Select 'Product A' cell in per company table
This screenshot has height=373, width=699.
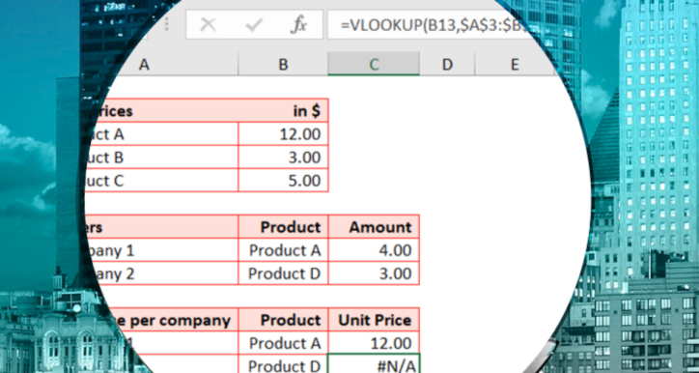point(283,343)
